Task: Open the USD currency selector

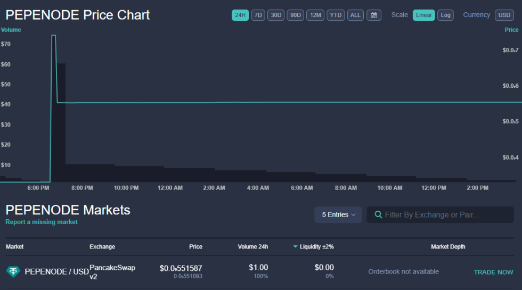Action: [x=504, y=15]
